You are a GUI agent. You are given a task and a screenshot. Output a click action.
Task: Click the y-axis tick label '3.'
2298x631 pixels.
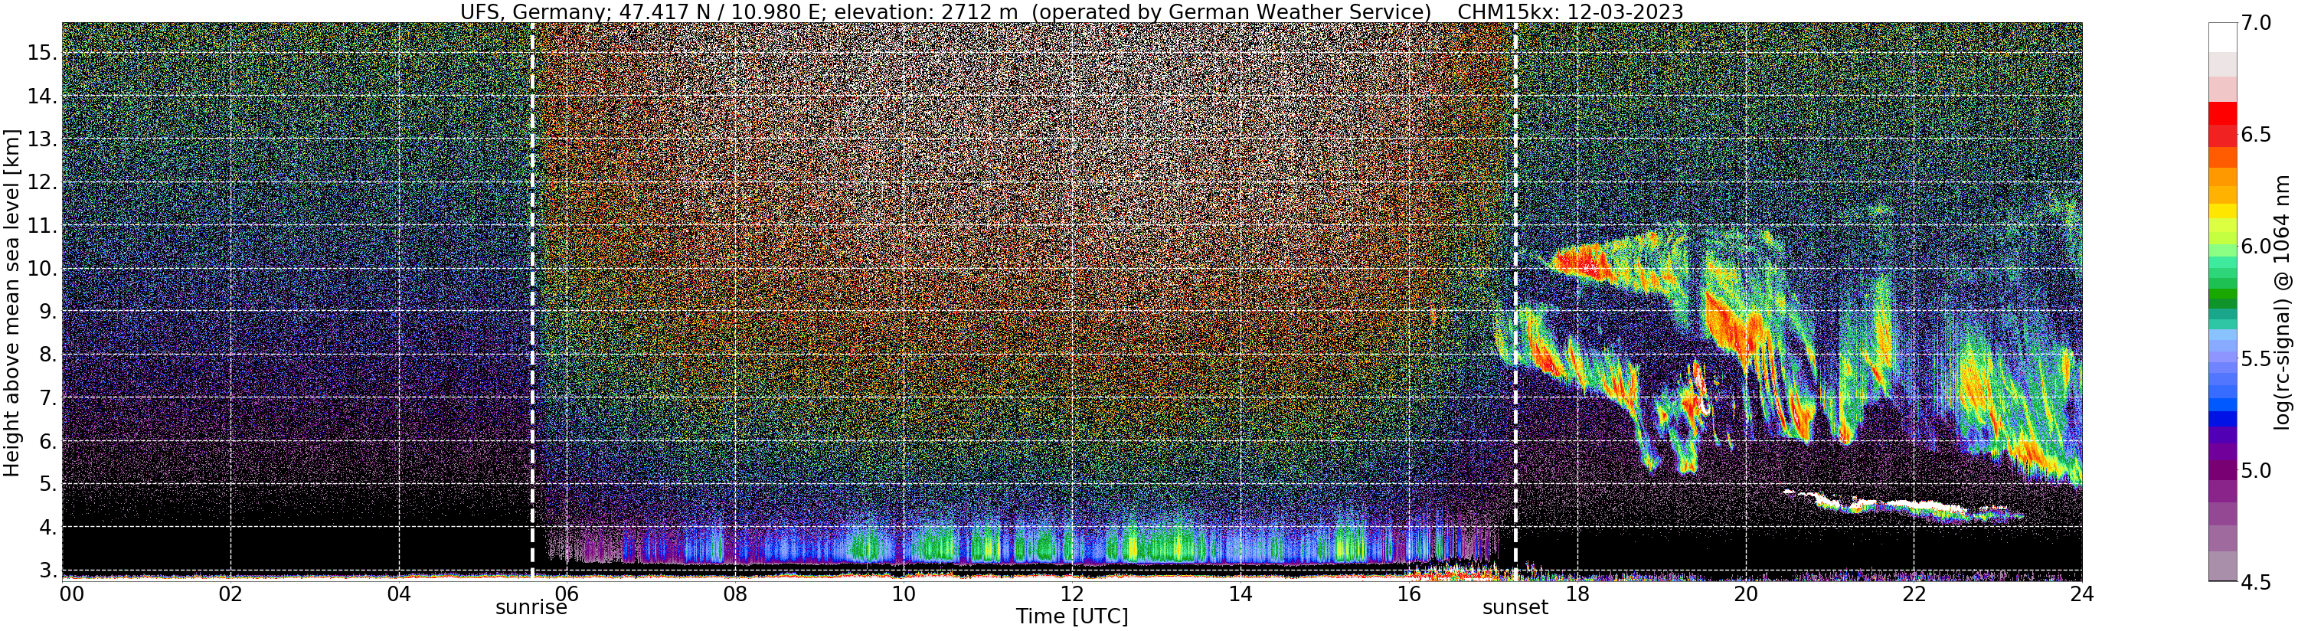[48, 571]
